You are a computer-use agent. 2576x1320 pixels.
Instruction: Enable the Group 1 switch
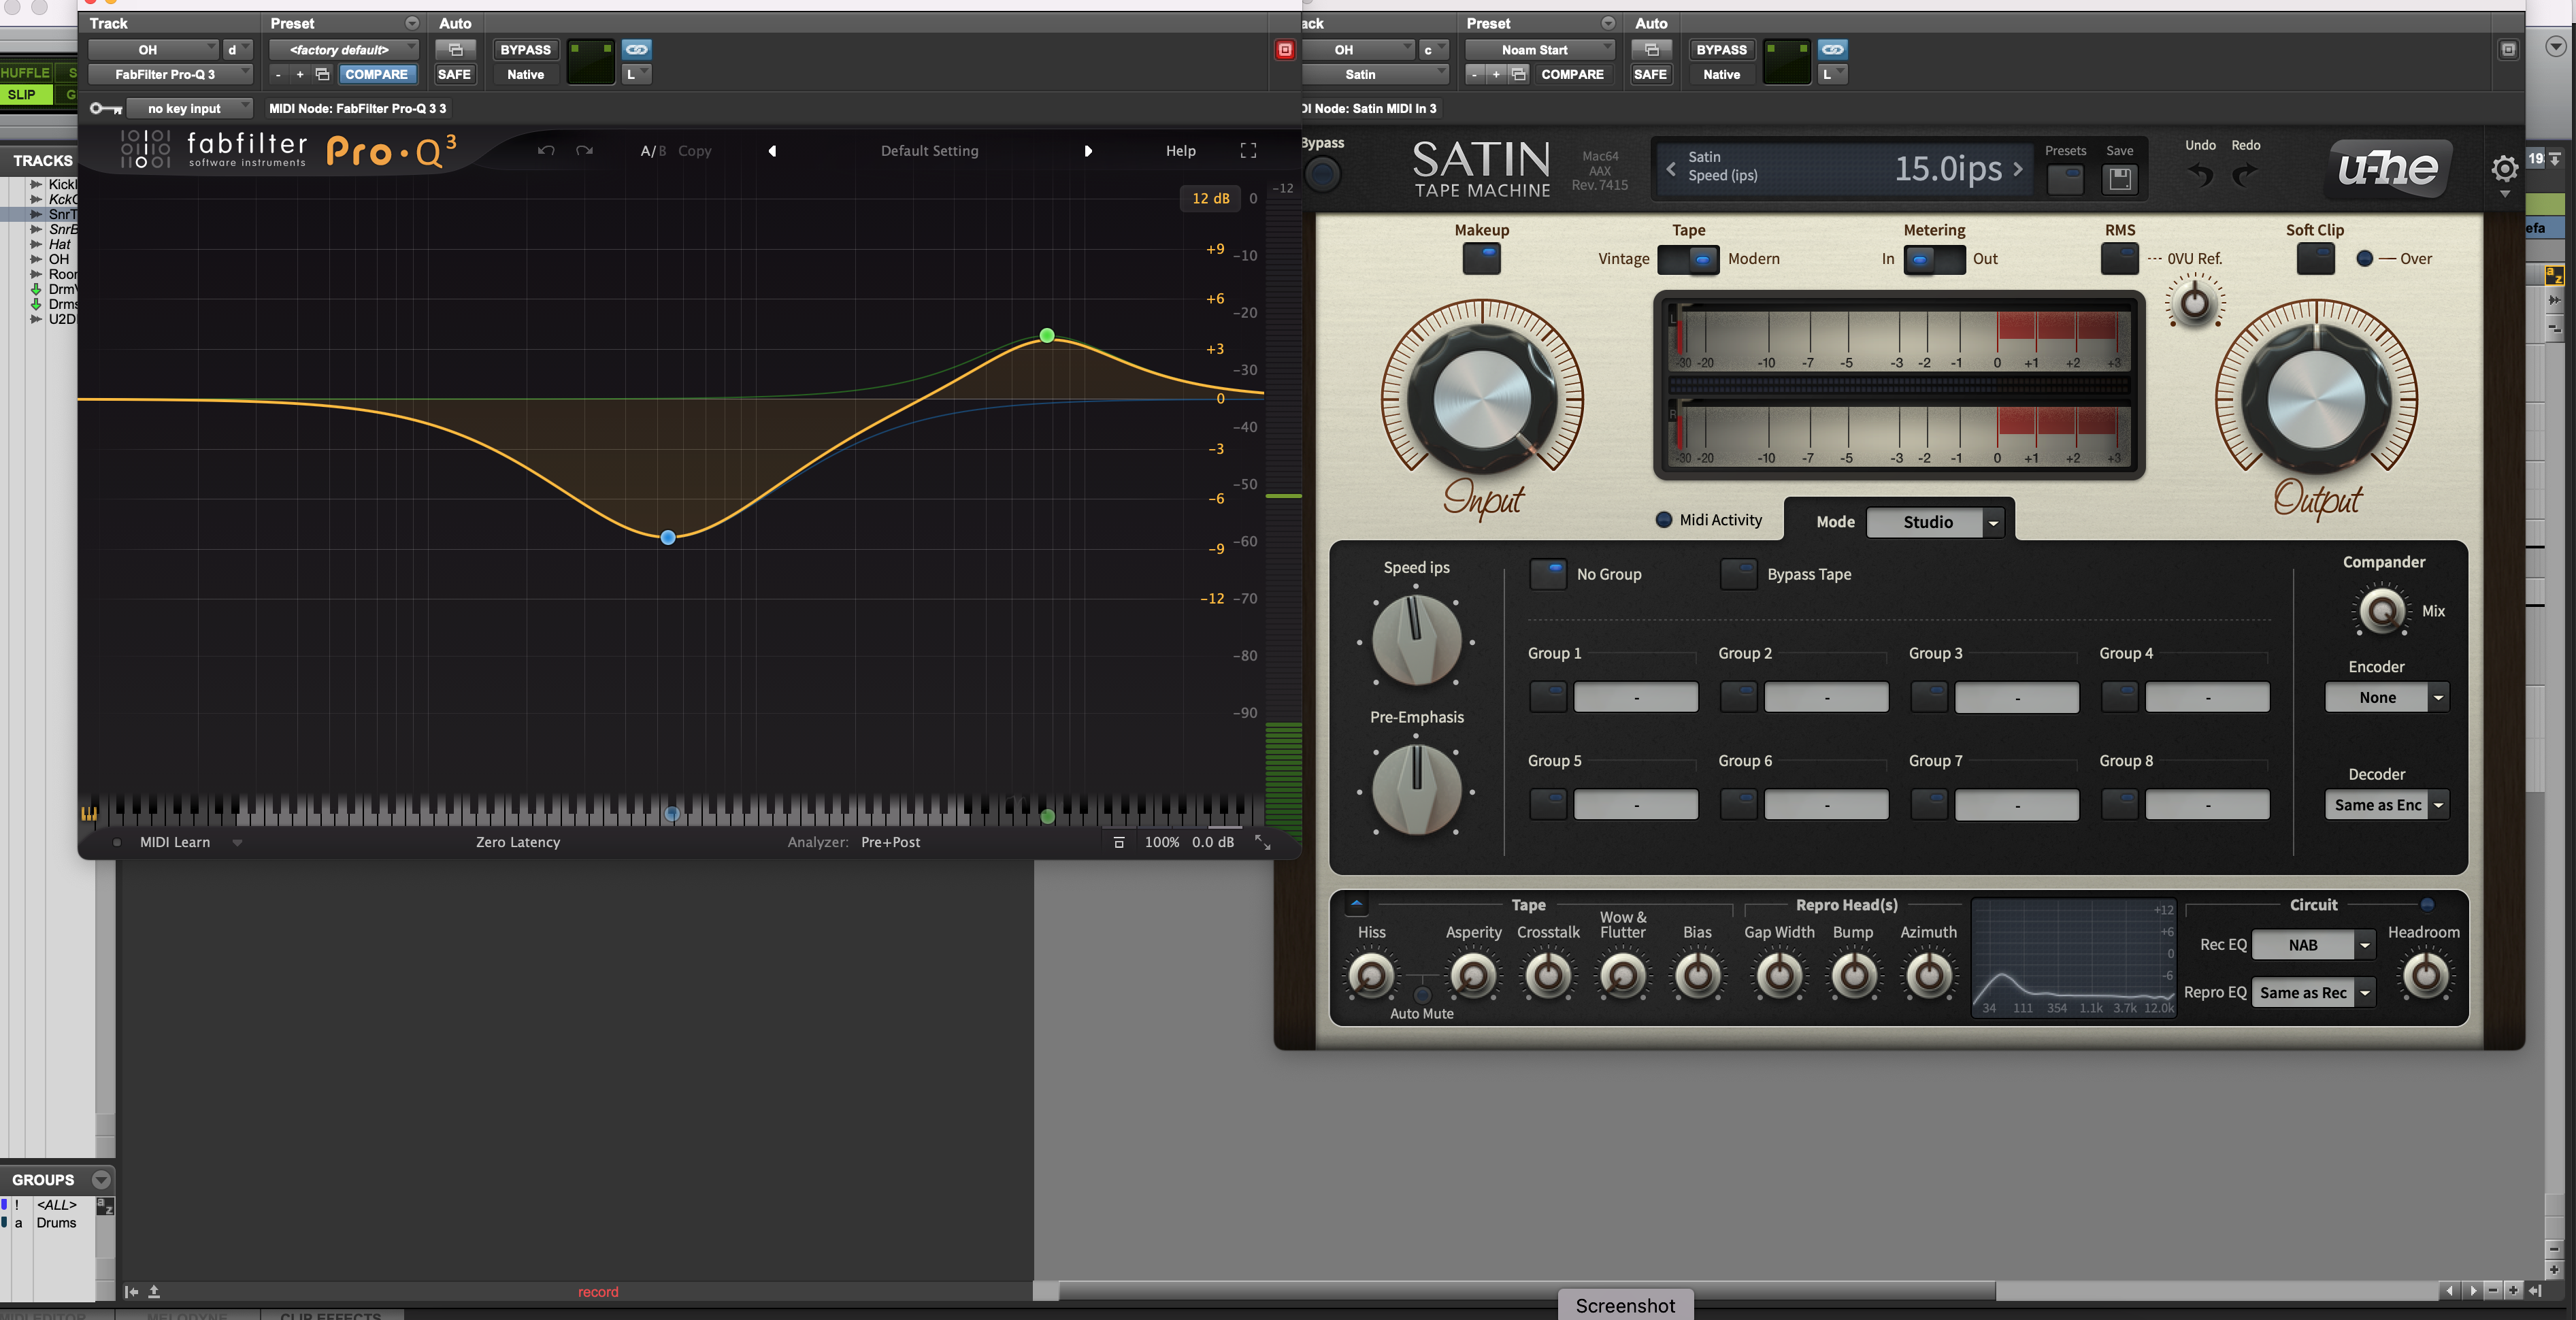tap(1548, 697)
